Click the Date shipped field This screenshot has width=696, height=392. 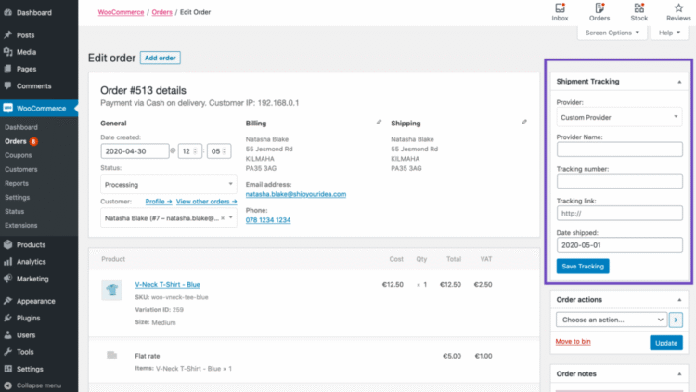620,245
